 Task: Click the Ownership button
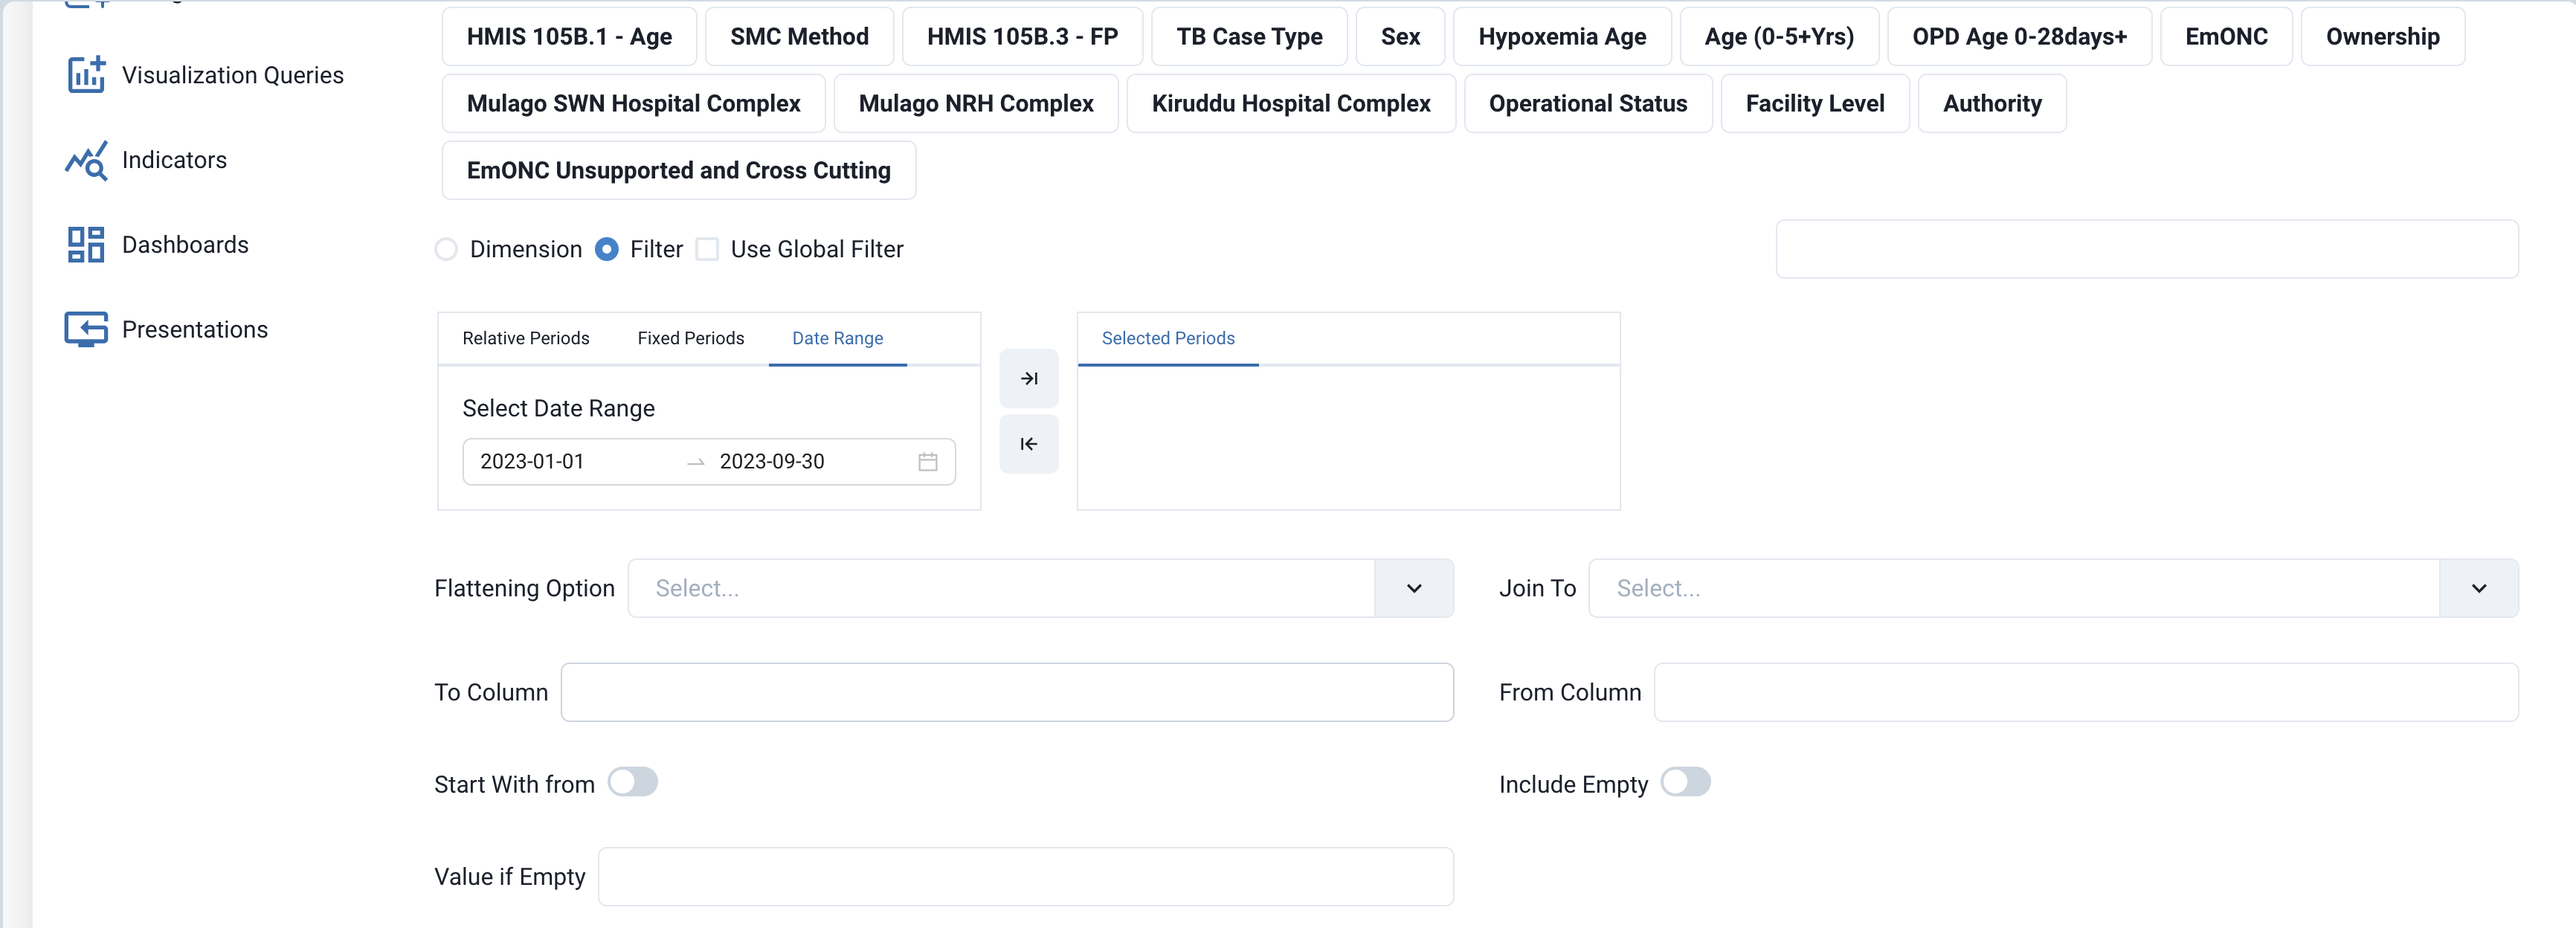pyautogui.click(x=2382, y=36)
